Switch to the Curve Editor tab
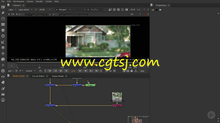 point(38,76)
